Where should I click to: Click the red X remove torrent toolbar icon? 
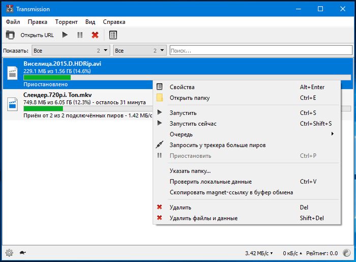click(x=95, y=35)
